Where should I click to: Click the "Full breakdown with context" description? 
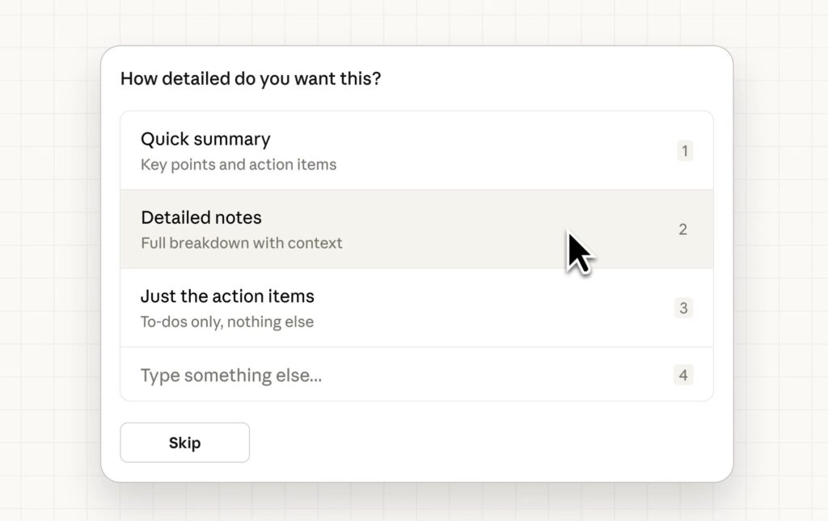241,243
